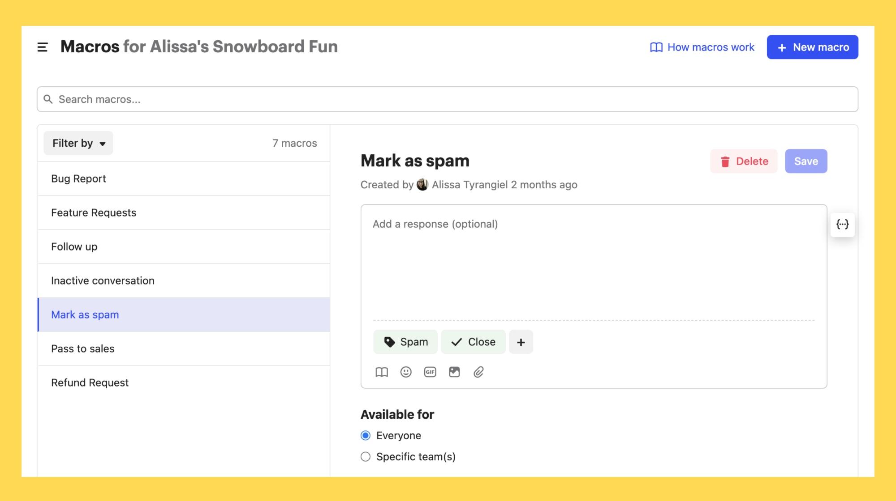The image size is (896, 501).
Task: Open the How macros work guide
Action: click(702, 47)
